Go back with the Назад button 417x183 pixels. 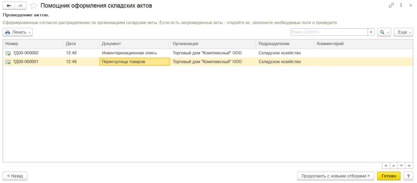tap(15, 176)
